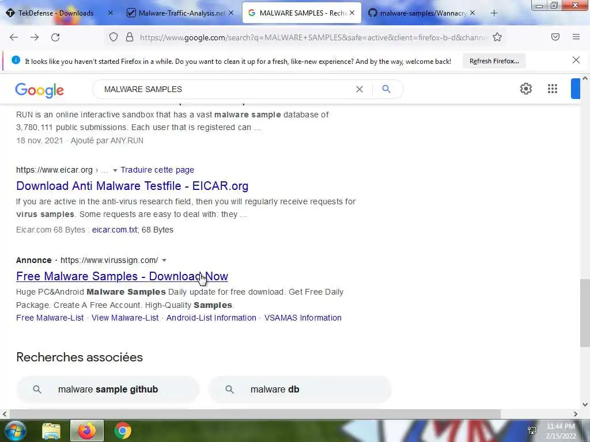Click the blue Google account button
The image size is (590, 442).
[x=576, y=89]
